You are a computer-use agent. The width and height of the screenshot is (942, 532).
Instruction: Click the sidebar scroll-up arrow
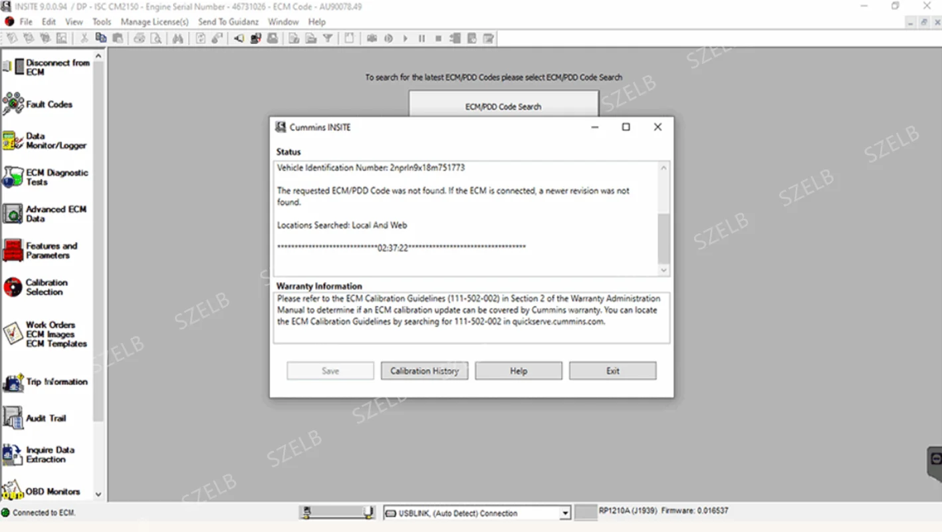pos(98,57)
